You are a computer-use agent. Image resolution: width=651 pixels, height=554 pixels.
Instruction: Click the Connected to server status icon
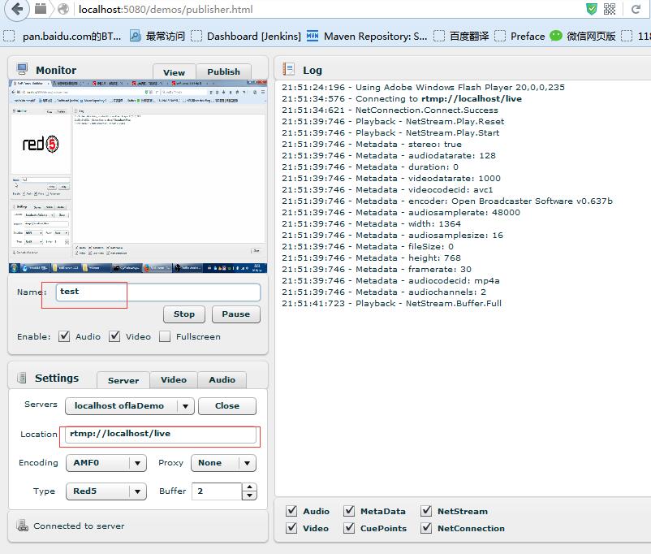(22, 526)
